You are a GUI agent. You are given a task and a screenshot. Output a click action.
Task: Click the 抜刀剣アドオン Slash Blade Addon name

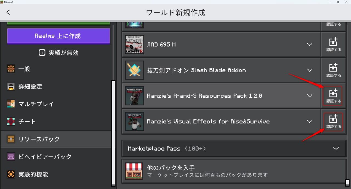pos(196,70)
